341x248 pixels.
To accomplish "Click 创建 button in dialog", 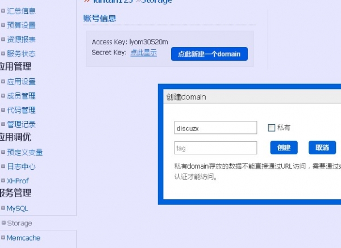I will coord(284,148).
